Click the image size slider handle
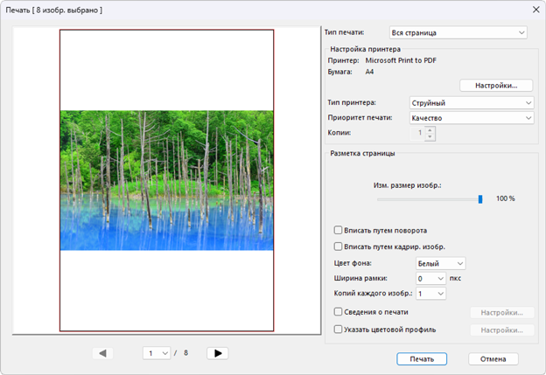Image resolution: width=546 pixels, height=375 pixels. coord(480,198)
